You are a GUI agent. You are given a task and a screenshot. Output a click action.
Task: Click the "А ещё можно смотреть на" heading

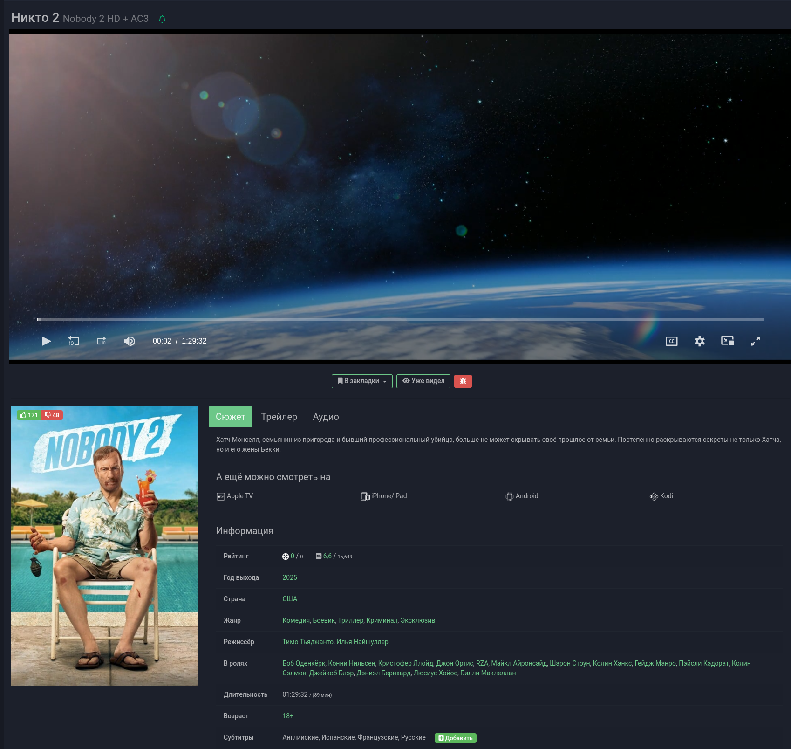[x=273, y=477]
